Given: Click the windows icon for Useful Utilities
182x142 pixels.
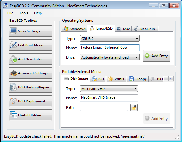Looking at the screenshot, I should click(13, 115).
